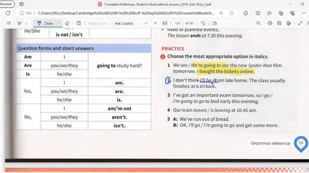Minimize the browser window
The width and height of the screenshot is (309, 173).
pos(290,4)
